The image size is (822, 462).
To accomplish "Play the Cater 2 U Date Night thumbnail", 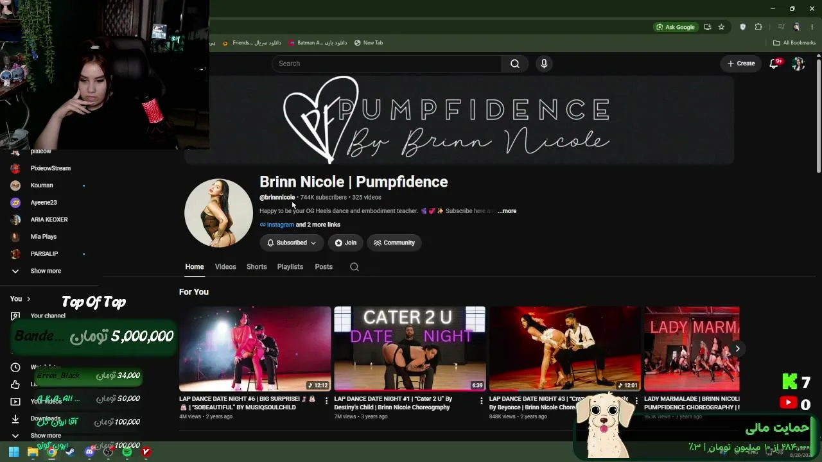I will click(410, 348).
